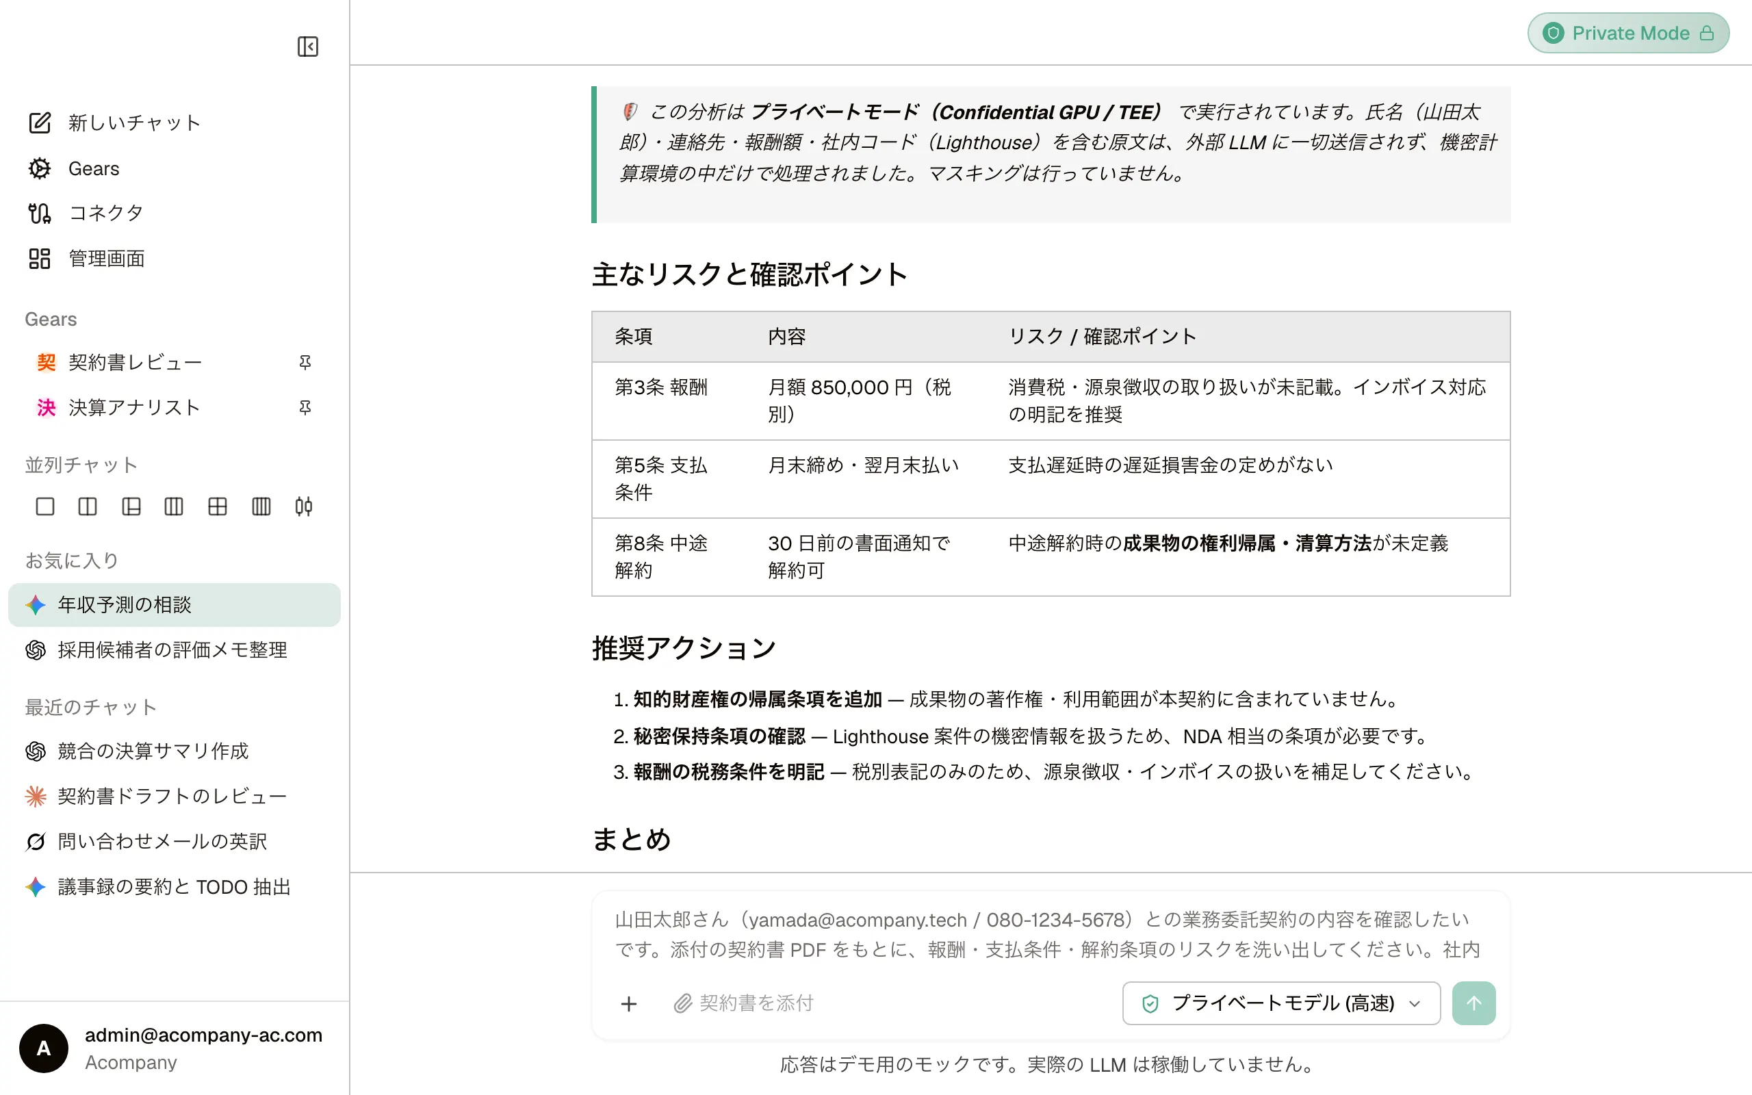Open the admin@acompany-ac.com account menu
Image resolution: width=1752 pixels, height=1095 pixels.
[174, 1048]
